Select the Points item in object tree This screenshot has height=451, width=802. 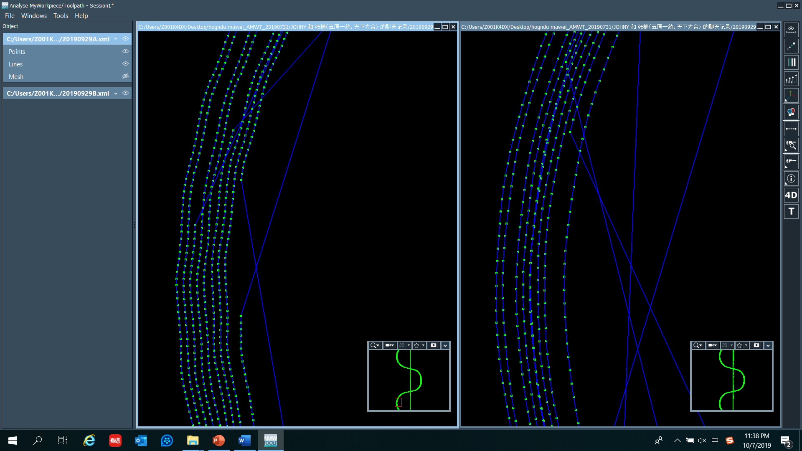point(17,52)
